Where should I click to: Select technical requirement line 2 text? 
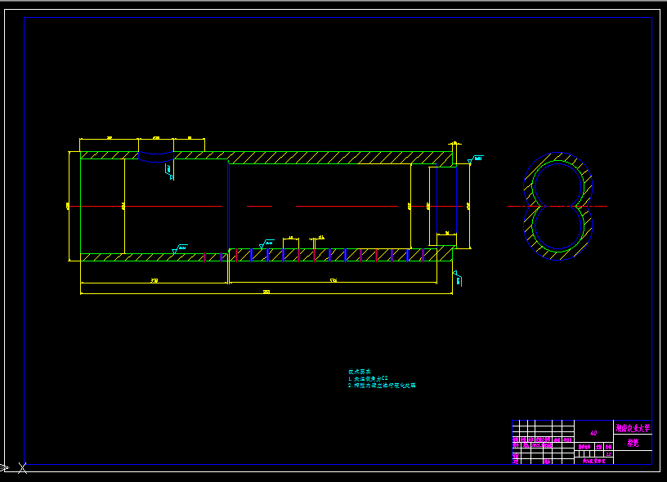tap(382, 385)
